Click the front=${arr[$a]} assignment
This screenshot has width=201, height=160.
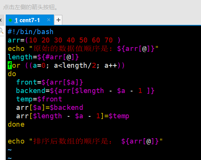tap(50, 82)
